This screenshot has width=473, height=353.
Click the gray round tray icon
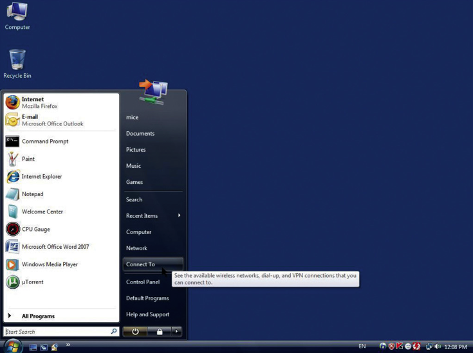point(408,347)
